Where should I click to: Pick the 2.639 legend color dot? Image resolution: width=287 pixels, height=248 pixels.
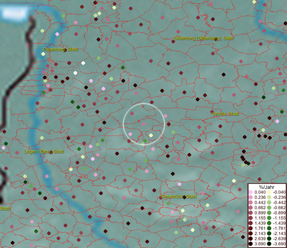click(251, 238)
